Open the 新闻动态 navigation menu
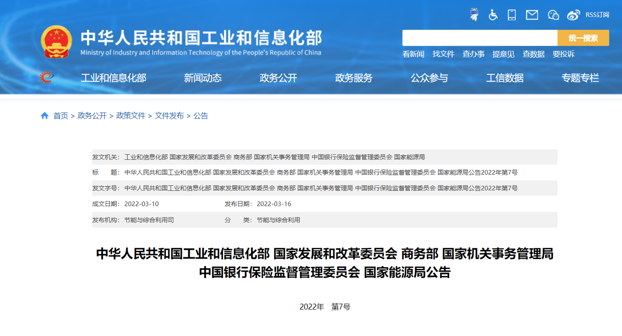The image size is (622, 336). click(203, 78)
